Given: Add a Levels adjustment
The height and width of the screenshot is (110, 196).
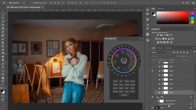Looking at the screenshot, I should (x=161, y=35).
